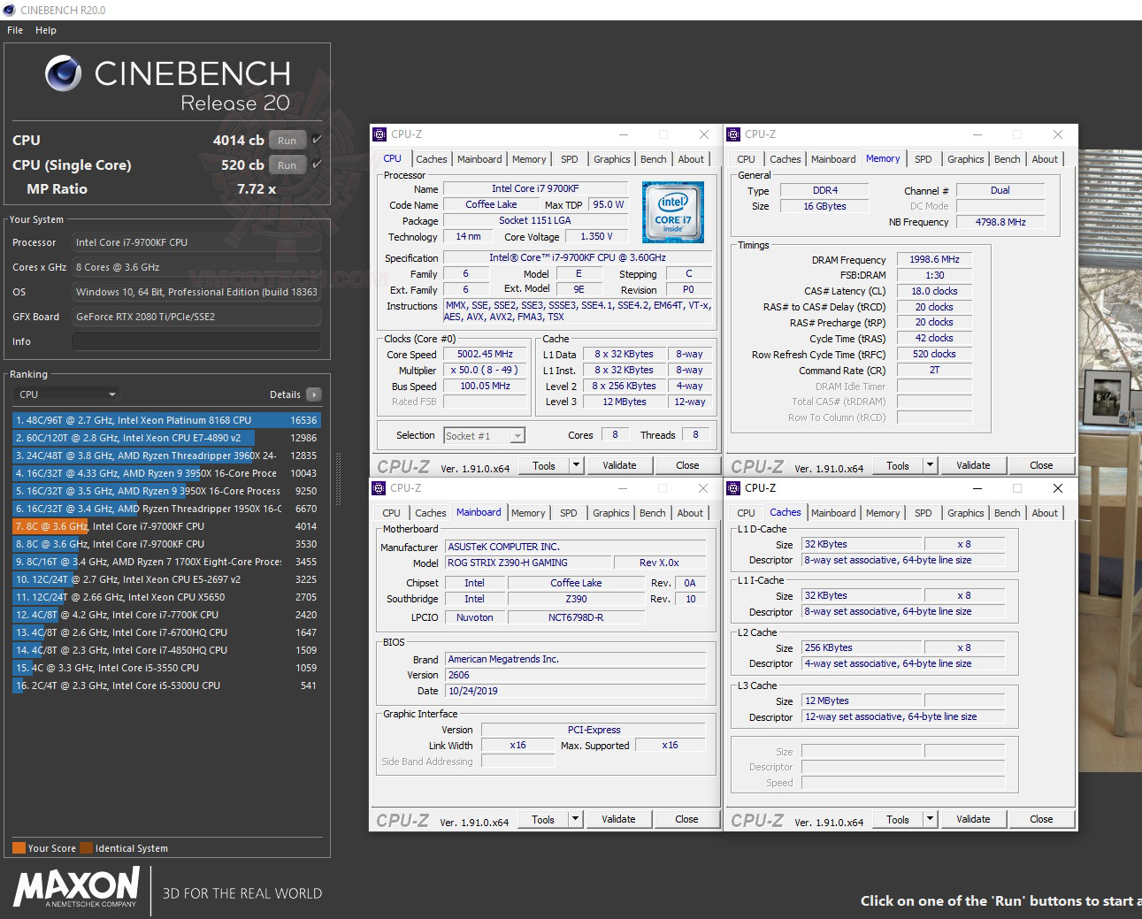Click the ROG STRIX Z390-H GAMING model field

tap(528, 563)
